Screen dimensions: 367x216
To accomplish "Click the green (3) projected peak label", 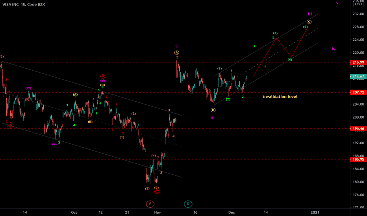I will 275,33.
